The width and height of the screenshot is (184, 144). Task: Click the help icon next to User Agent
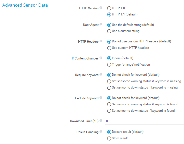click(x=101, y=25)
